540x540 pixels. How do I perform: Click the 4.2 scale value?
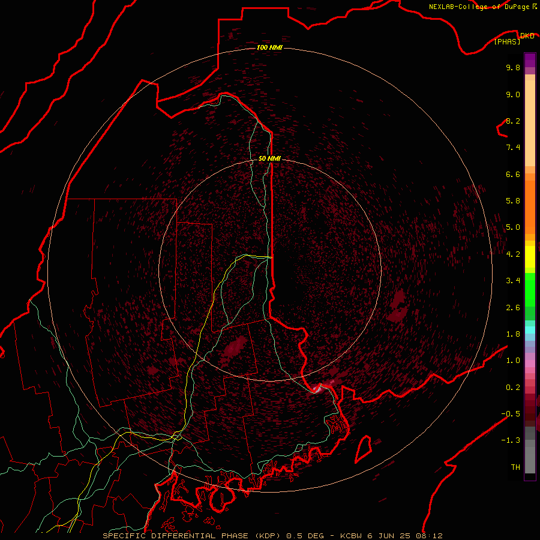(x=513, y=254)
